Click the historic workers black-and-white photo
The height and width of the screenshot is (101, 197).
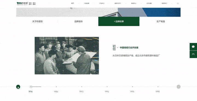[67, 56]
